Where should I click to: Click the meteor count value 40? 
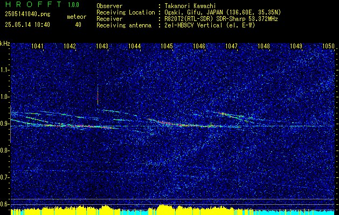tap(78, 25)
